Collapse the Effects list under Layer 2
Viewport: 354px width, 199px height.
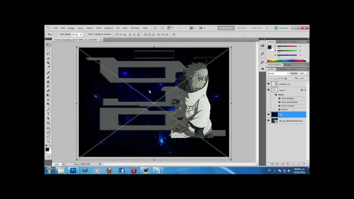(305, 90)
